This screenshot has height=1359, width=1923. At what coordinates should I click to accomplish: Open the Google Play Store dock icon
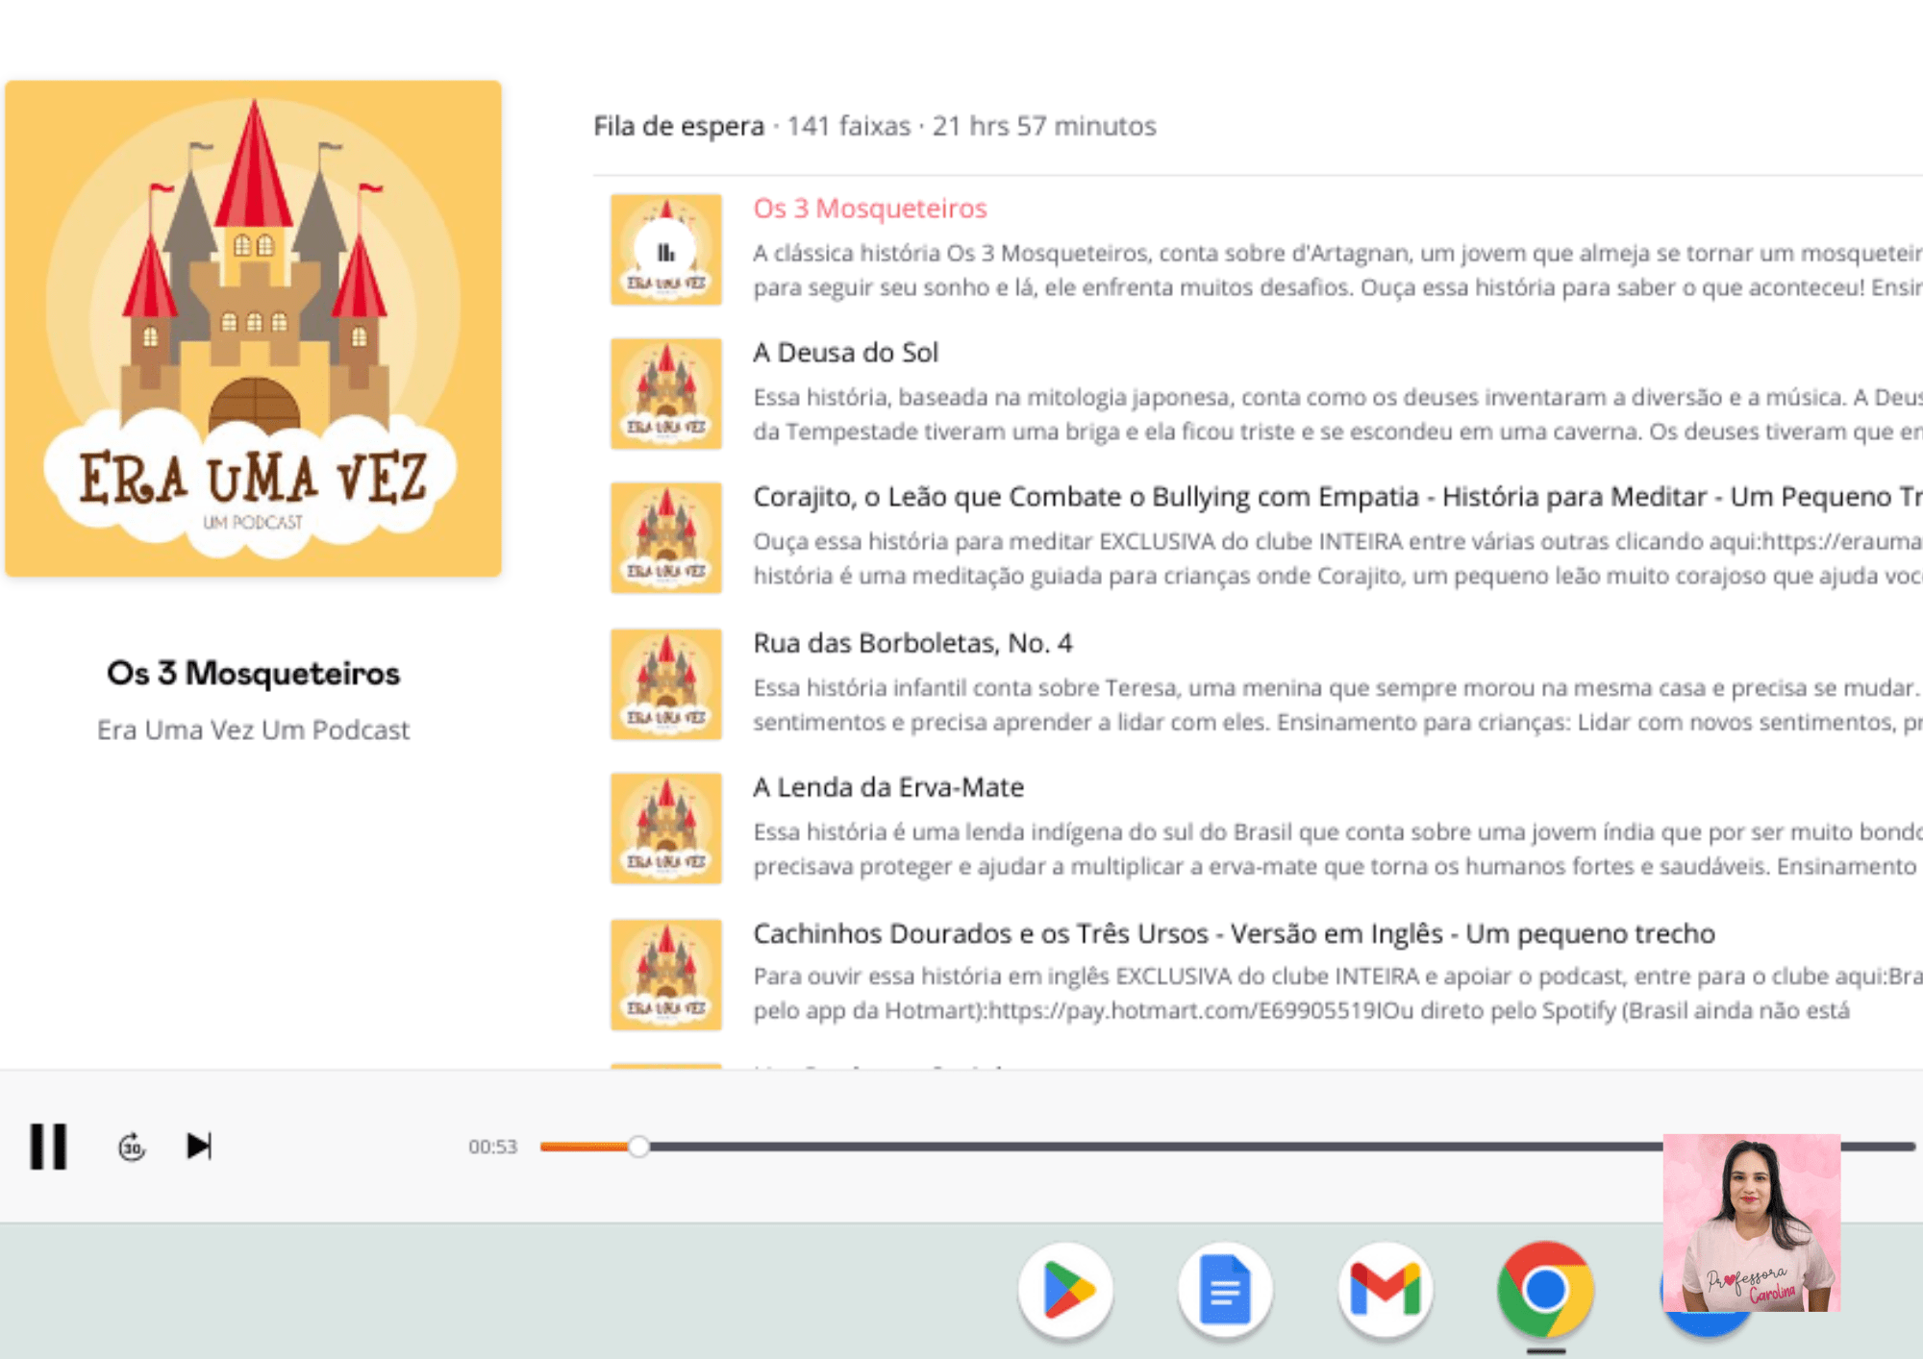point(1065,1290)
